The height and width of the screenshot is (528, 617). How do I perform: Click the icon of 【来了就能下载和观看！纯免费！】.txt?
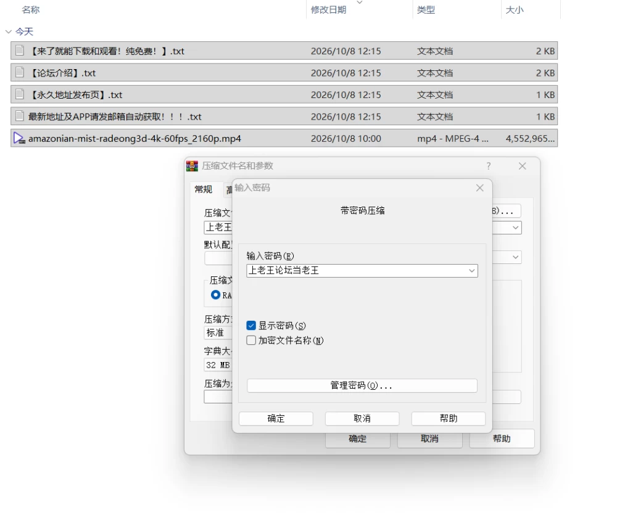[19, 50]
